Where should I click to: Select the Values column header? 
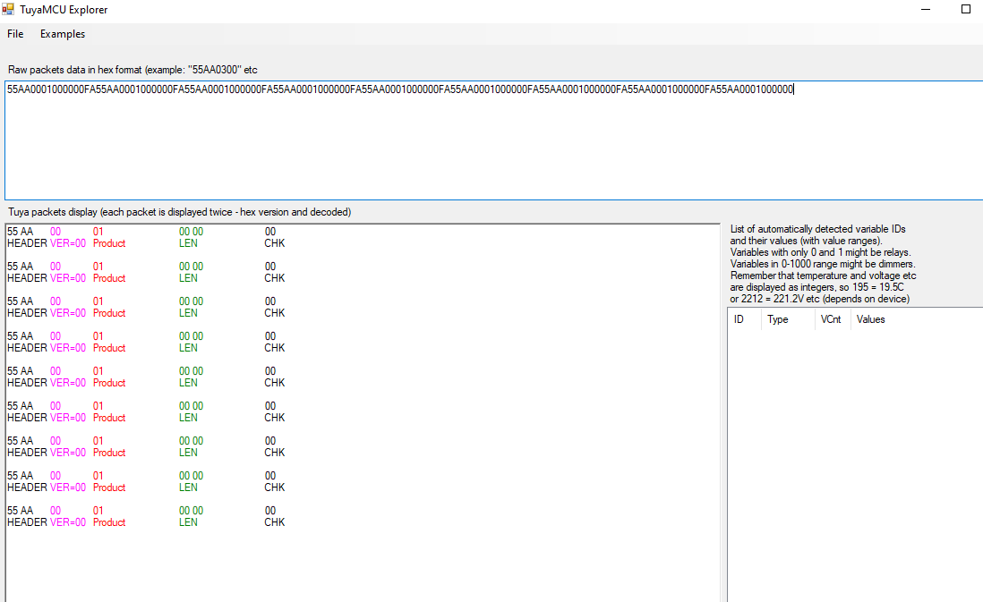(x=917, y=319)
